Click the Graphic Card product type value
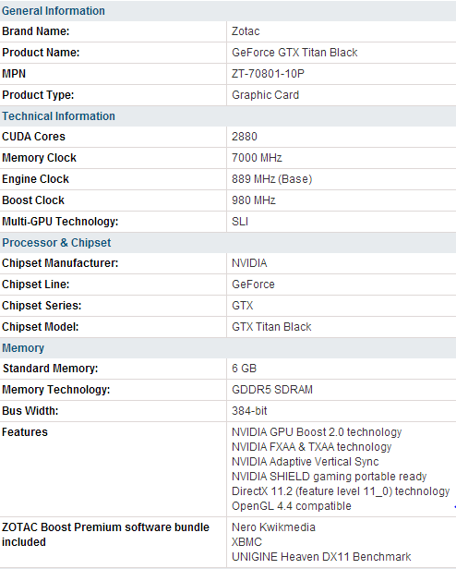This screenshot has height=569, width=456. pos(265,95)
